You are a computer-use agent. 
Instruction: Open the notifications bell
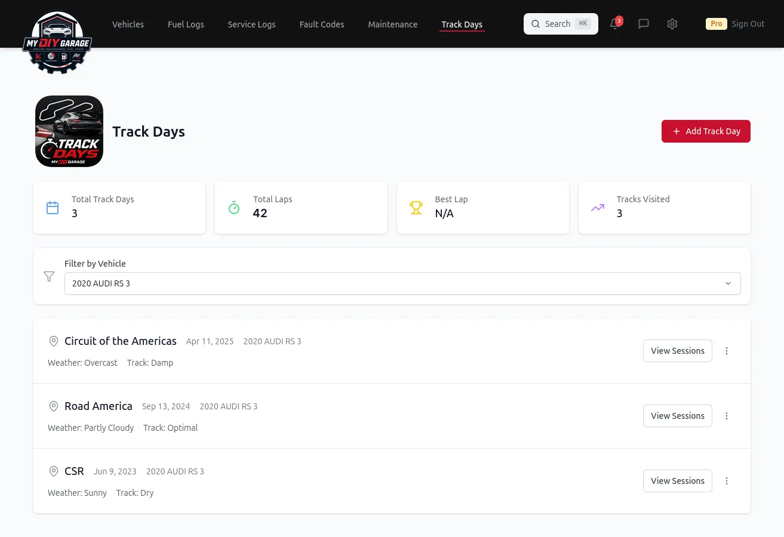tap(614, 24)
